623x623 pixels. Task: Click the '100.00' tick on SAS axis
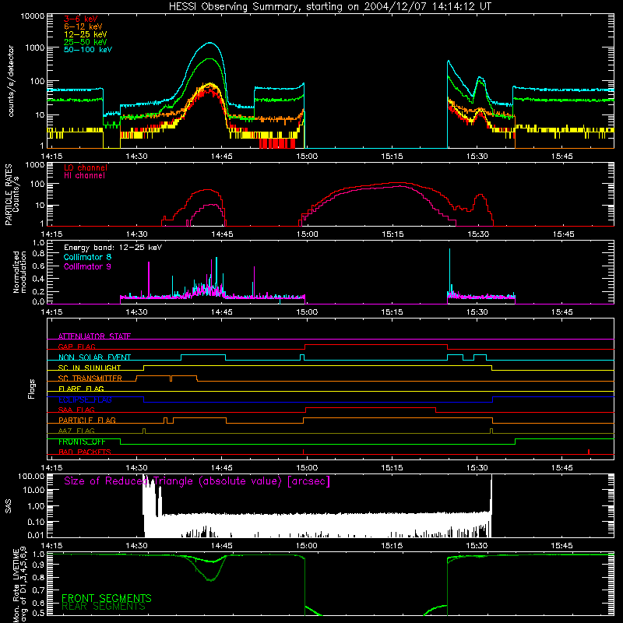click(x=31, y=477)
